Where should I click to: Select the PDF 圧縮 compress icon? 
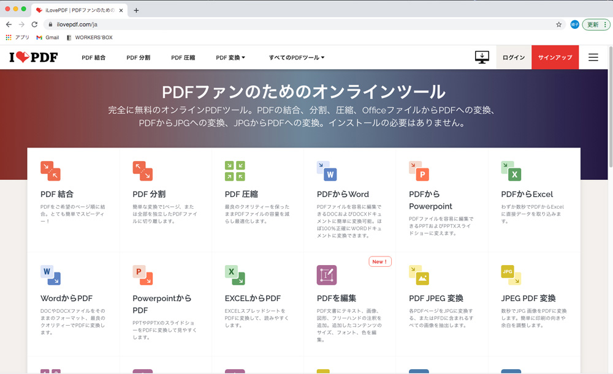click(x=235, y=171)
